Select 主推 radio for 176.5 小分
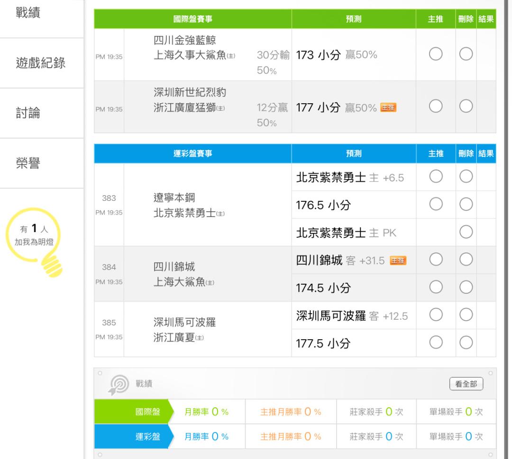 click(436, 205)
